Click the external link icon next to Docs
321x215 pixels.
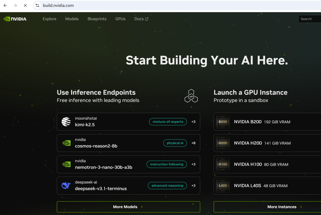pos(147,19)
